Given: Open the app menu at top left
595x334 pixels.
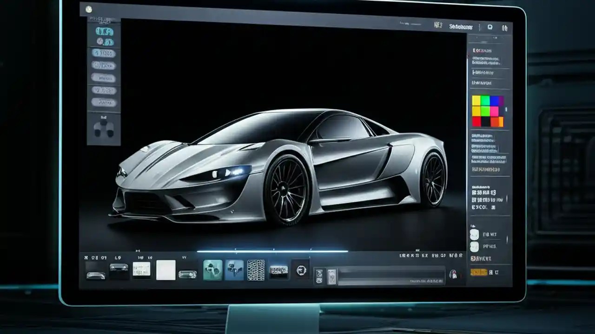Looking at the screenshot, I should [89, 8].
